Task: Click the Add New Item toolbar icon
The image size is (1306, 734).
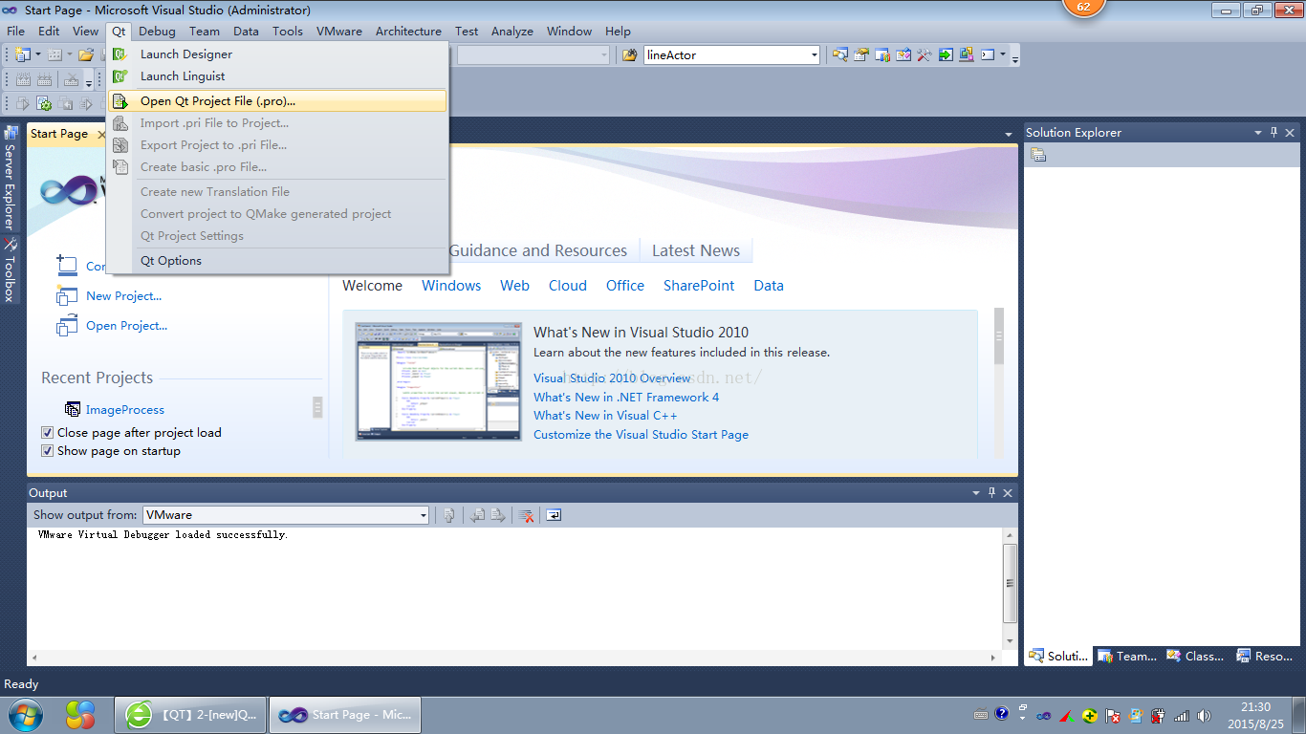Action: 54,54
